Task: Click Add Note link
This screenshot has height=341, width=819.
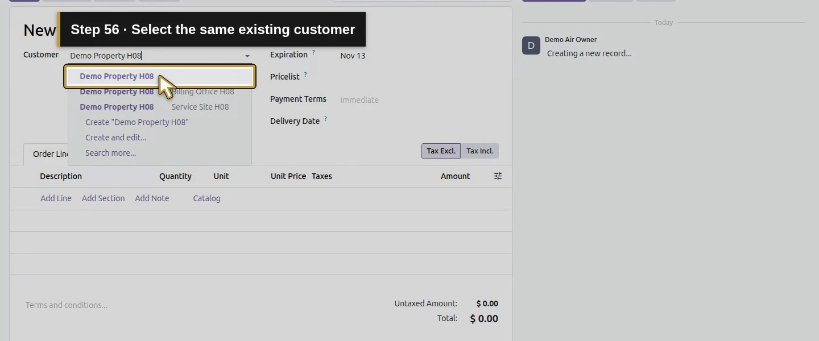Action: point(152,198)
